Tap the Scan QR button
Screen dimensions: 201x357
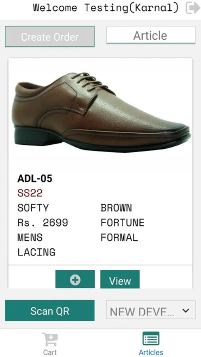pos(50,311)
